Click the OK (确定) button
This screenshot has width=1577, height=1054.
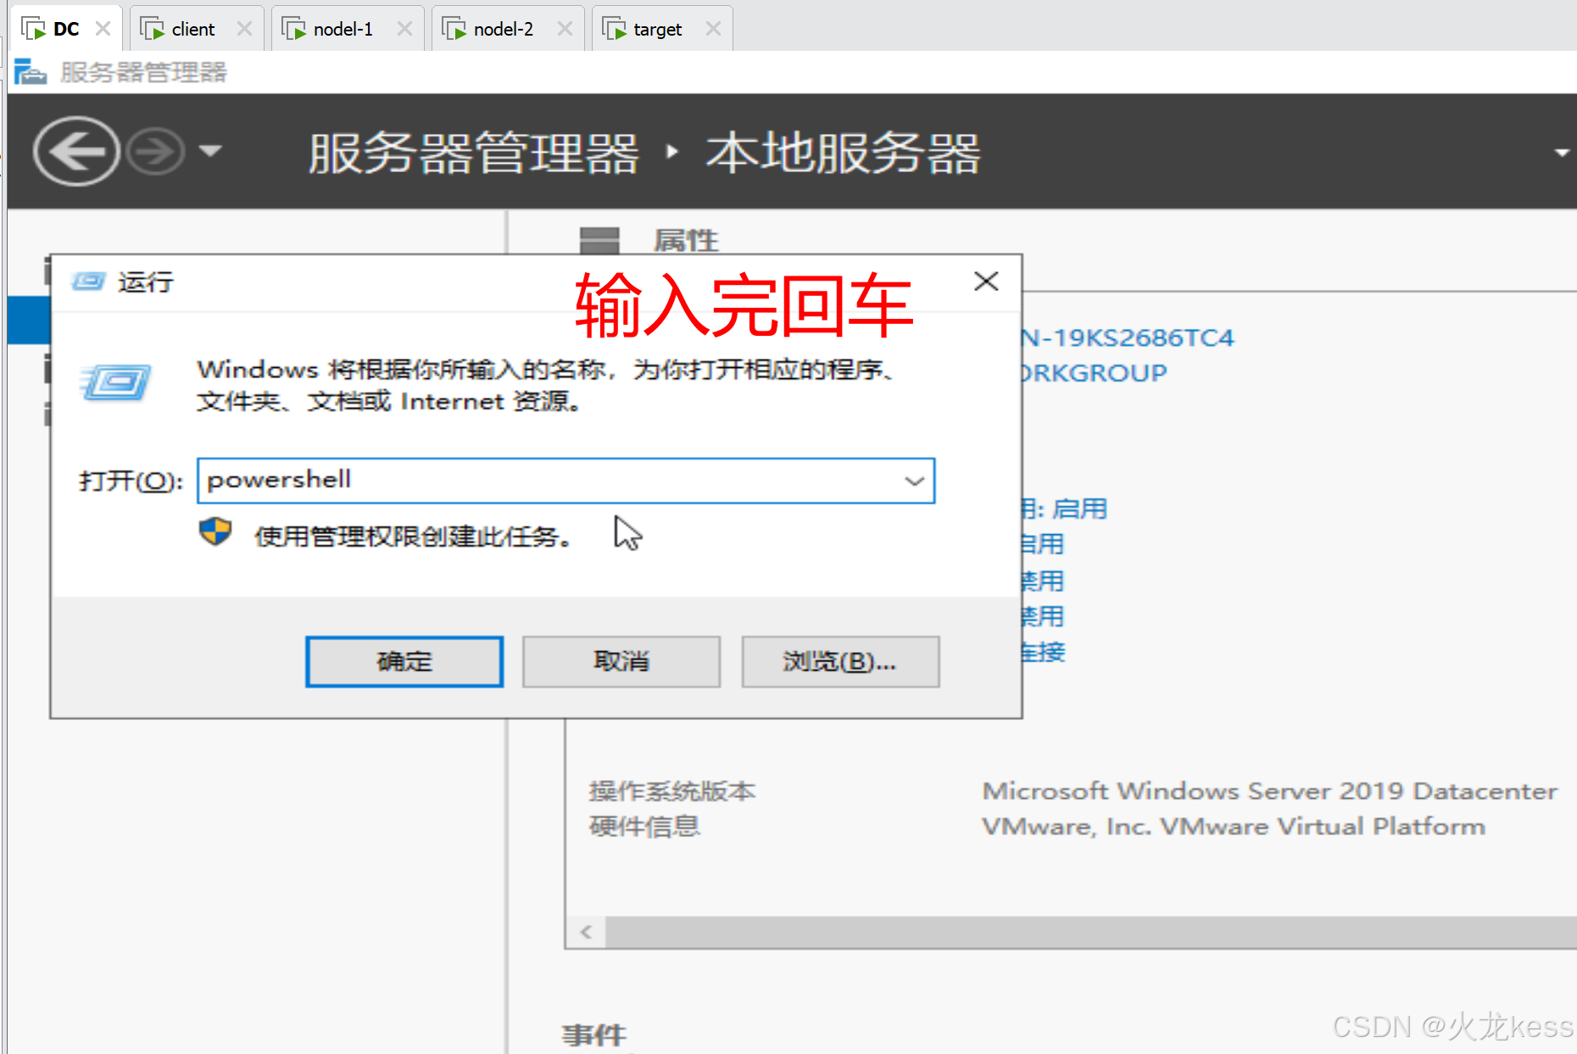[404, 661]
